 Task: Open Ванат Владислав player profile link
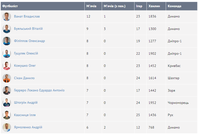pos(27,17)
